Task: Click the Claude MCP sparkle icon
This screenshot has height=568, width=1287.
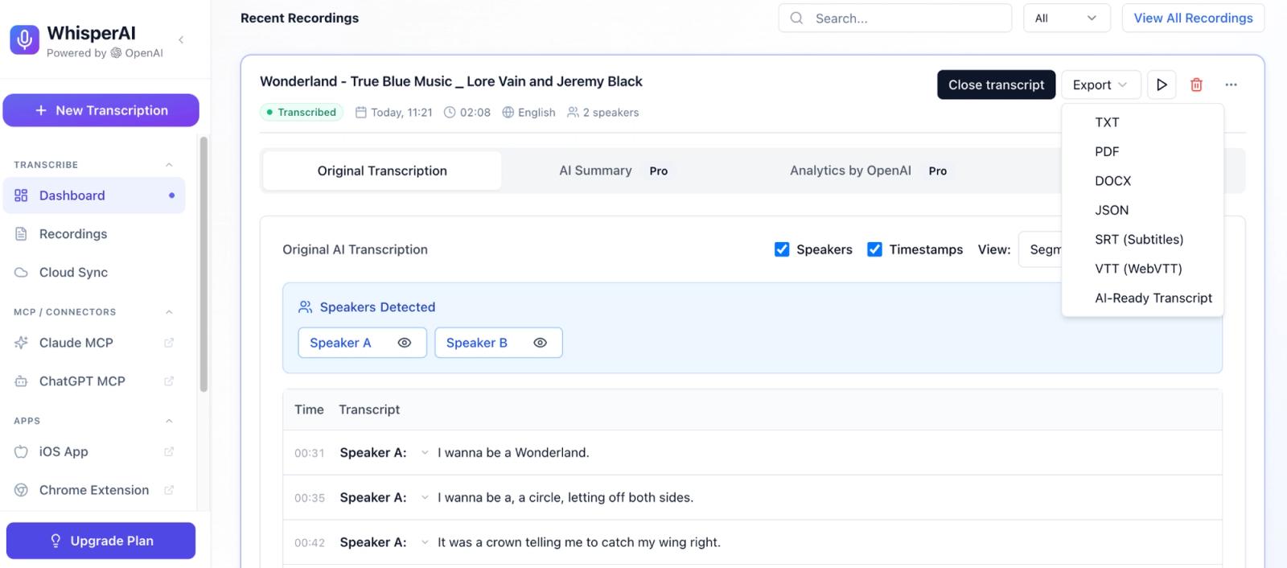Action: (x=21, y=343)
